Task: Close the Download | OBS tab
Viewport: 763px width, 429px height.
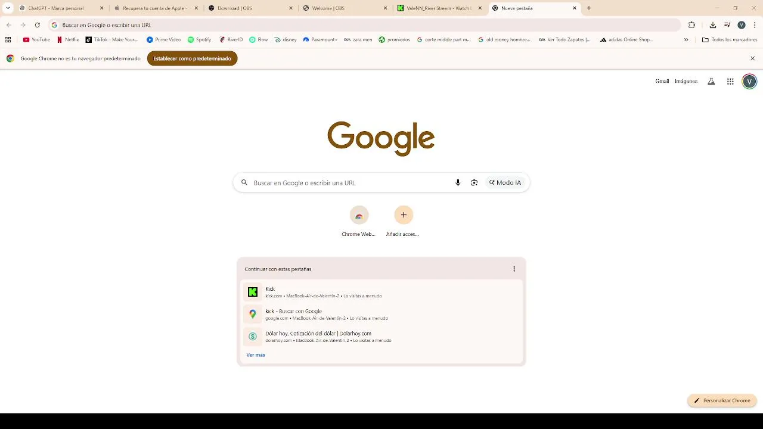Action: (x=291, y=8)
